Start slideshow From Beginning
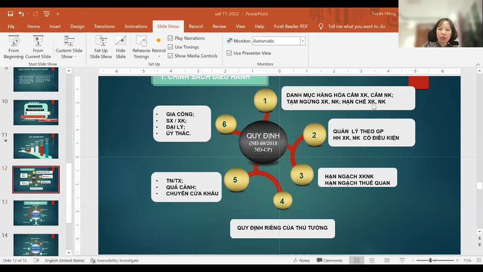The width and height of the screenshot is (483, 272). [x=13, y=45]
